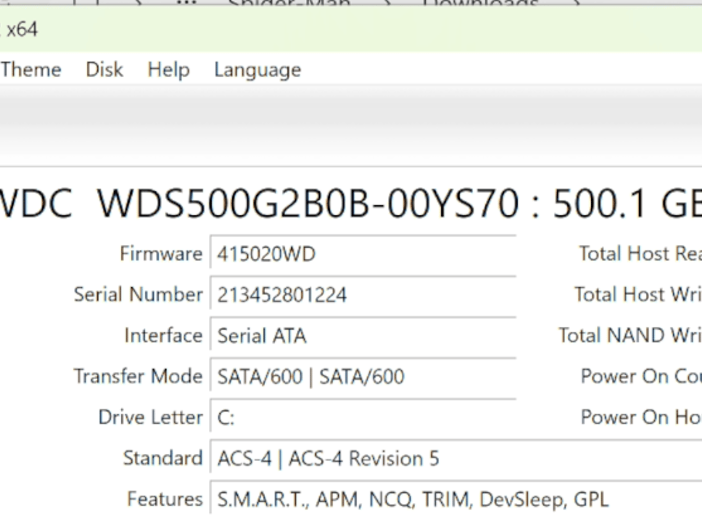Viewport: 702px width, 526px height.
Task: Open the Theme menu
Action: tap(31, 70)
